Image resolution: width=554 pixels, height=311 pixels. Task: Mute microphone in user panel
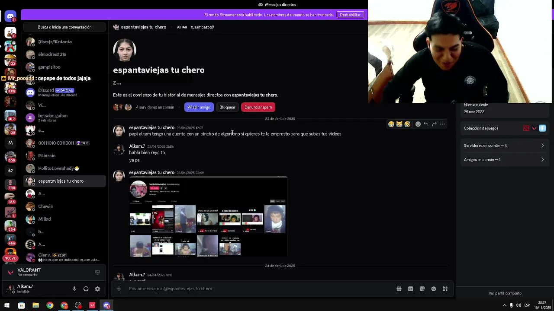[74, 289]
